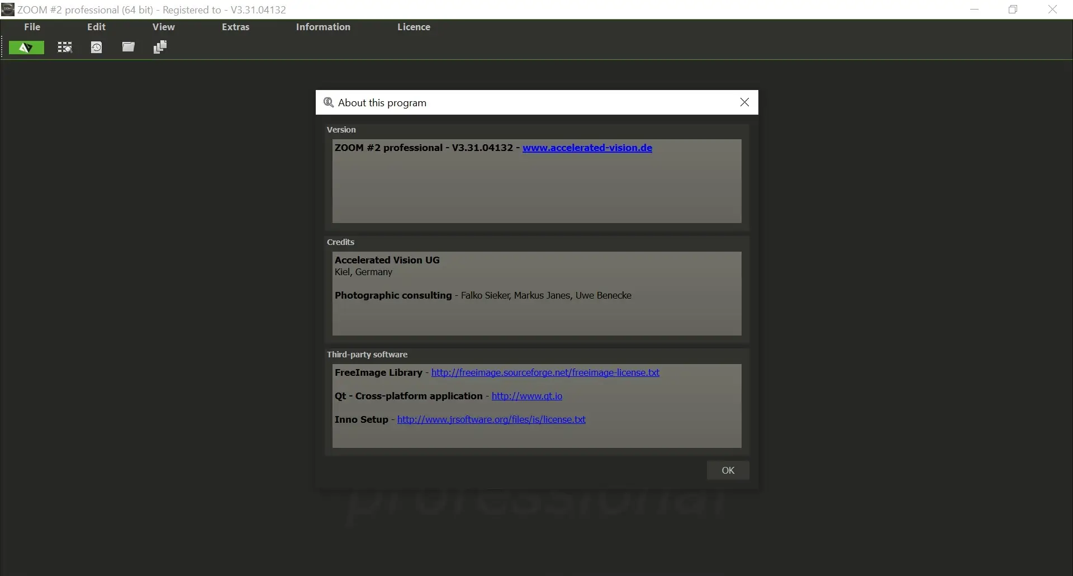Select the stacked images copy icon
The width and height of the screenshot is (1073, 576).
(160, 48)
